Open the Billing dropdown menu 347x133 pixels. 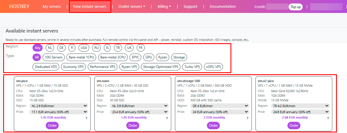164,6
